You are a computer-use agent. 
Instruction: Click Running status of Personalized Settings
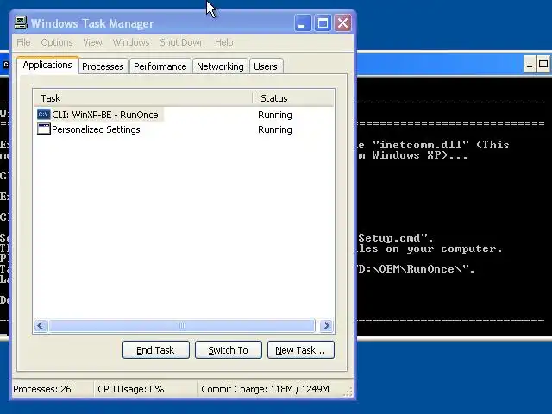[x=275, y=129]
